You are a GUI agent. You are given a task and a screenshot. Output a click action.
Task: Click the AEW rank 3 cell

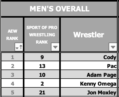click(12, 74)
